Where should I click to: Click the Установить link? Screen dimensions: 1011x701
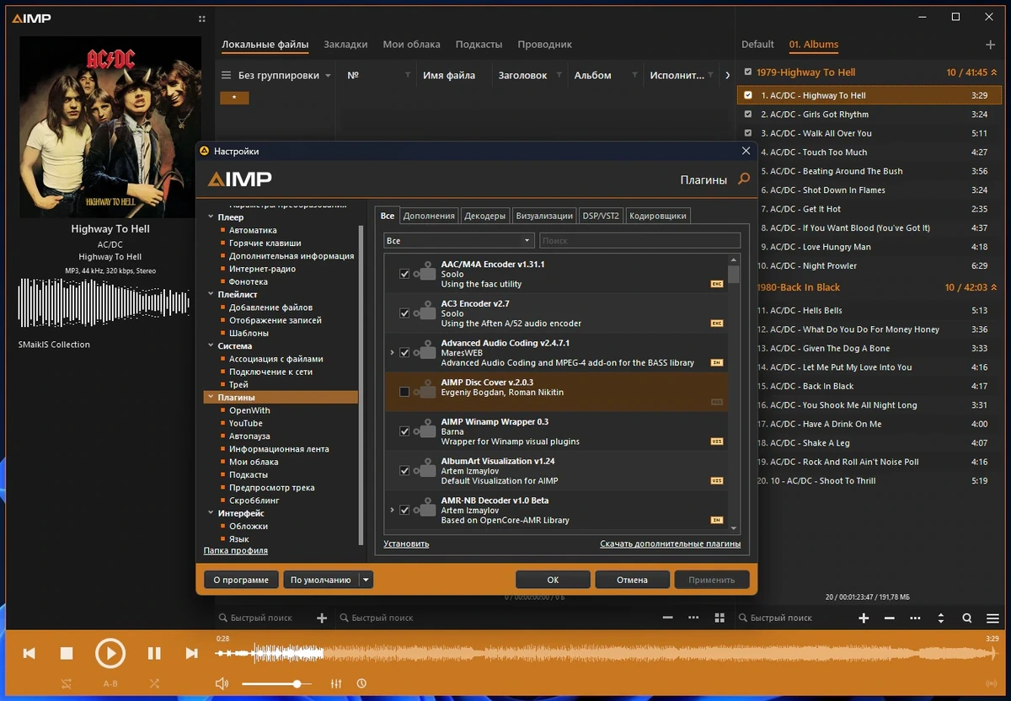406,543
